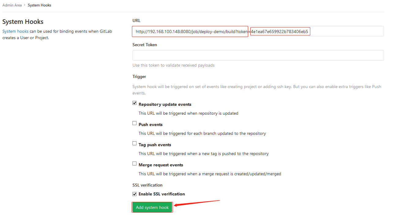
Task: Select the 'SSL verification' section label
Action: pos(147,185)
